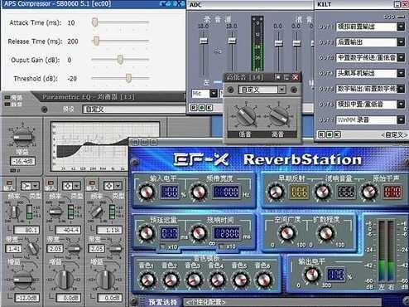Click the master 增益 gain knob in Parametric EQ
The height and width of the screenshot is (307, 409).
pyautogui.click(x=23, y=137)
